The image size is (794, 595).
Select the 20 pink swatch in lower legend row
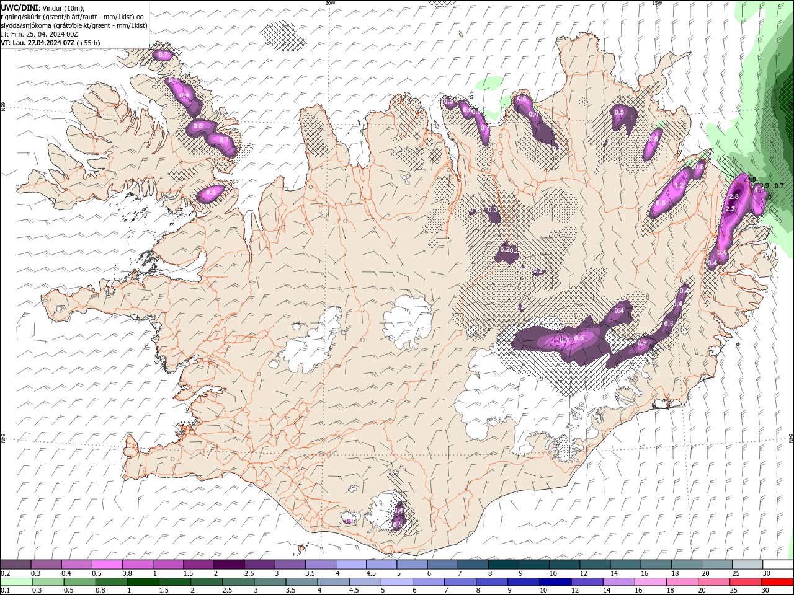(713, 582)
